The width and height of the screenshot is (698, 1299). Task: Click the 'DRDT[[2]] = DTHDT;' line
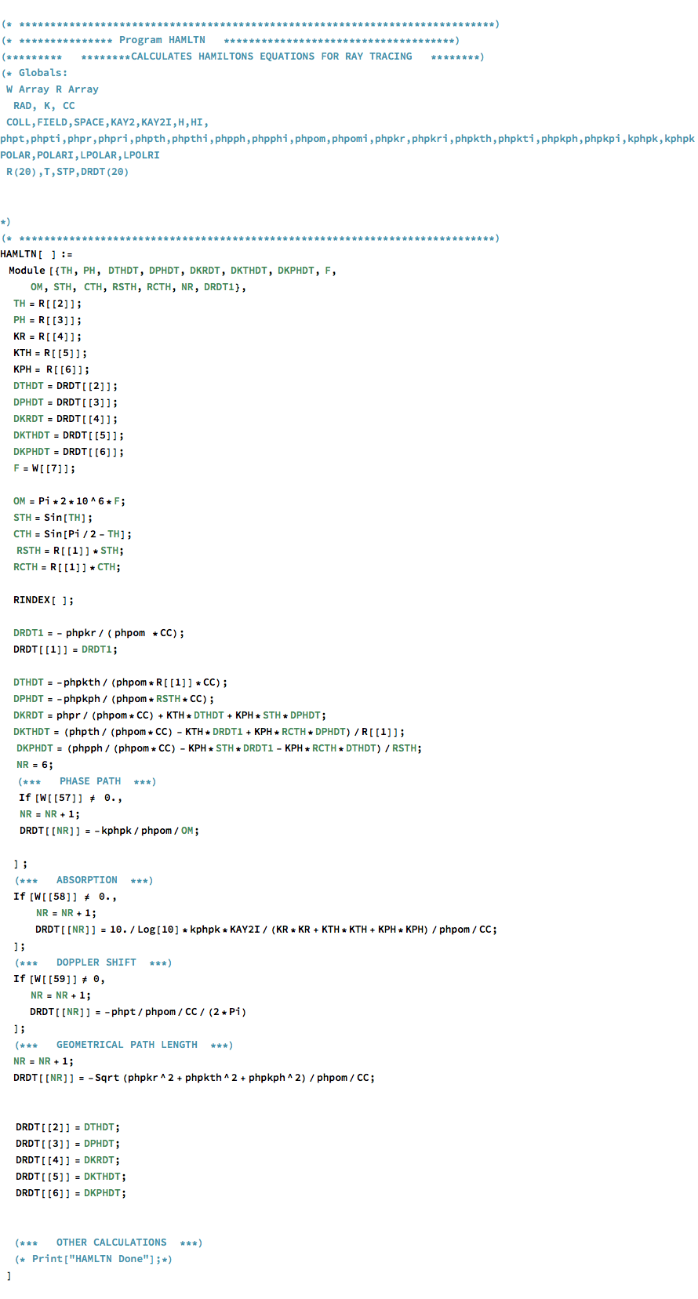(x=68, y=1127)
